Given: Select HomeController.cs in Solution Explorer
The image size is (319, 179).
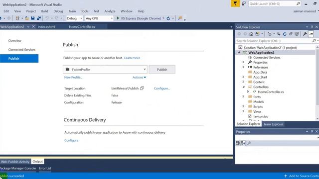Looking at the screenshot, I should 271,91.
